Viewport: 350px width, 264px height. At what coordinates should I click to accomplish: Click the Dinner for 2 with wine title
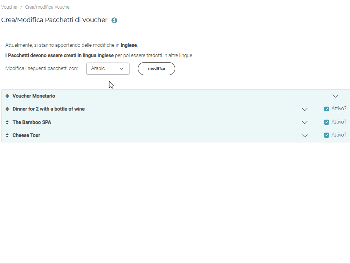point(48,109)
